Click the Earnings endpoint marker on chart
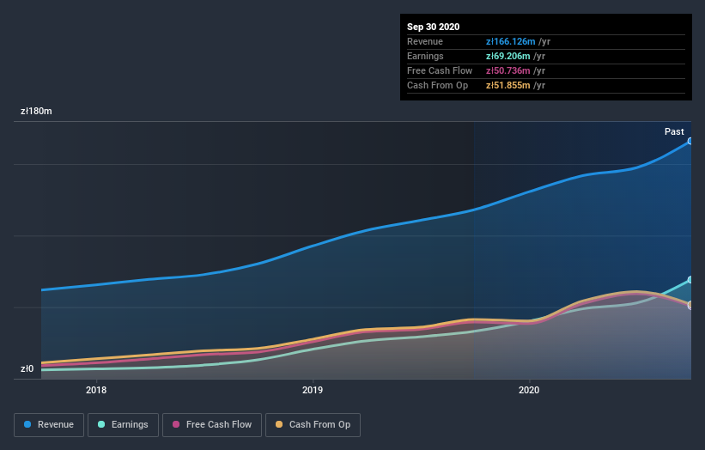705x450 pixels. coord(690,280)
